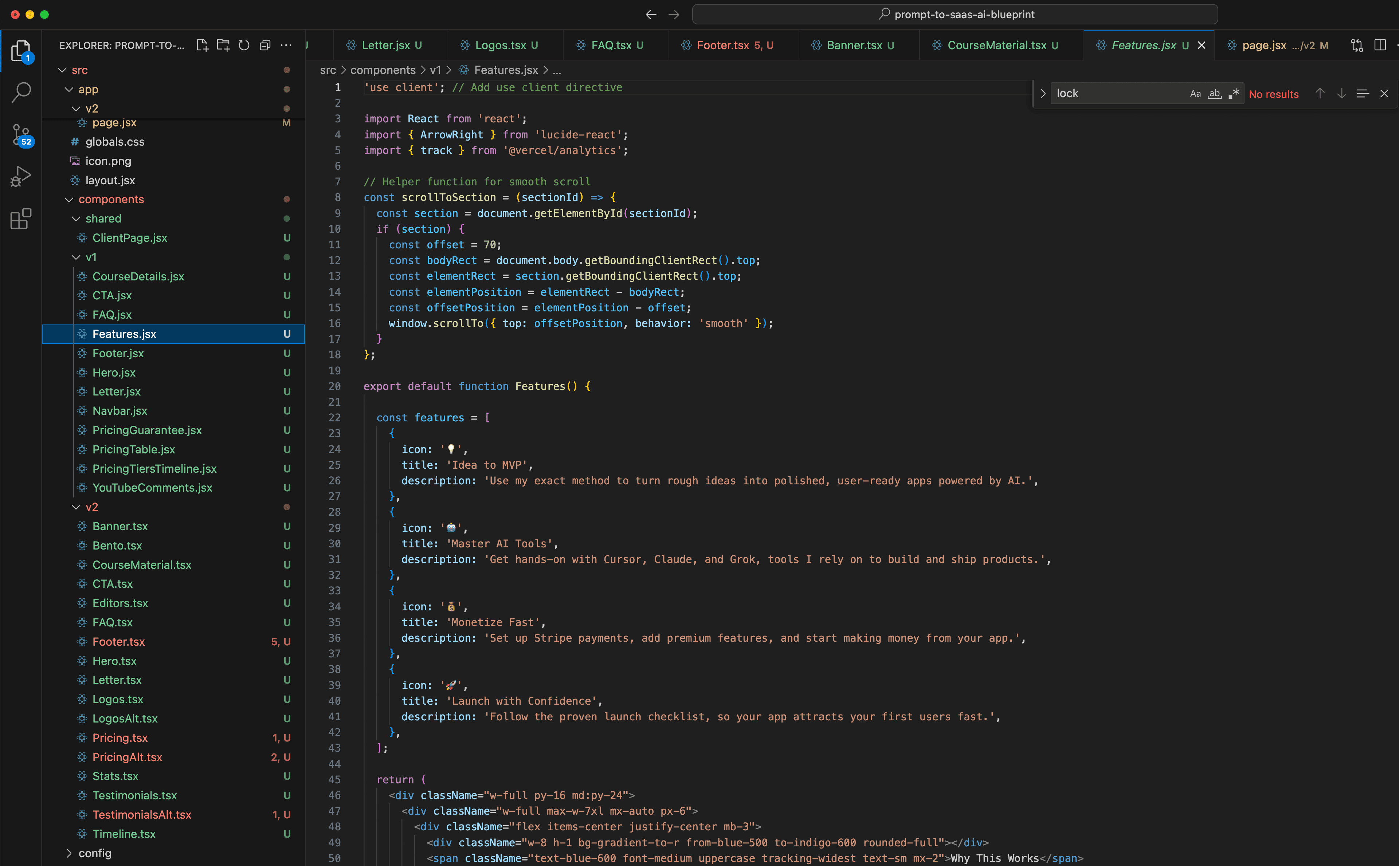
Task: Place cursor on line number 20 gutter
Action: pos(334,386)
